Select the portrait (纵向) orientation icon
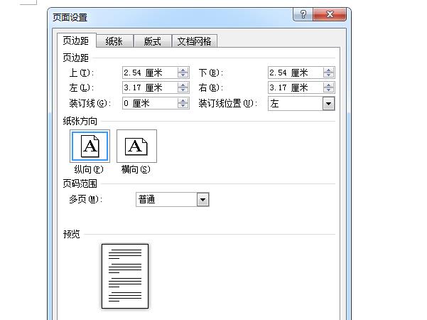427x320 pixels. click(90, 146)
